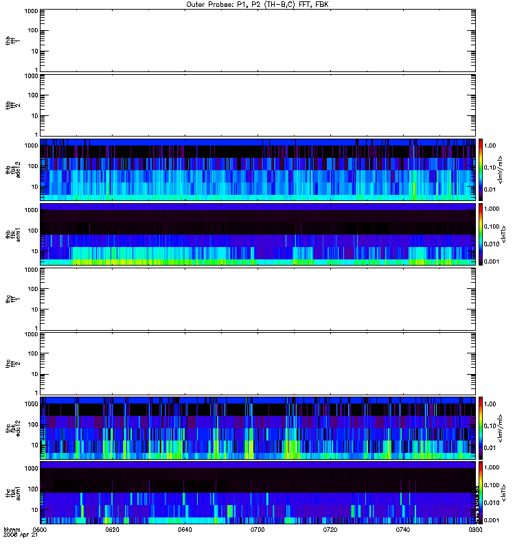Click the <|nT|> unit label of thb scm1

(x=503, y=234)
